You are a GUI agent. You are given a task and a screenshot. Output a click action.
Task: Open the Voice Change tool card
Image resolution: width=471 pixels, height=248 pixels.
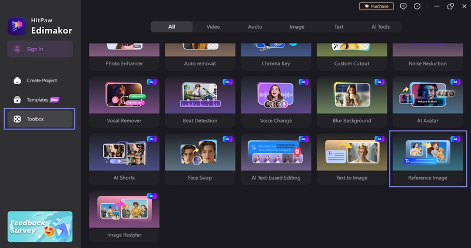pos(276,100)
